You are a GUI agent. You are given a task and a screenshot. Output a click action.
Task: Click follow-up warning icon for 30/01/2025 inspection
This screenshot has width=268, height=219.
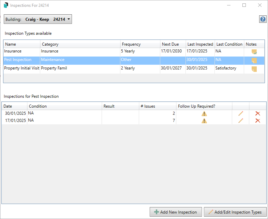(x=204, y=113)
